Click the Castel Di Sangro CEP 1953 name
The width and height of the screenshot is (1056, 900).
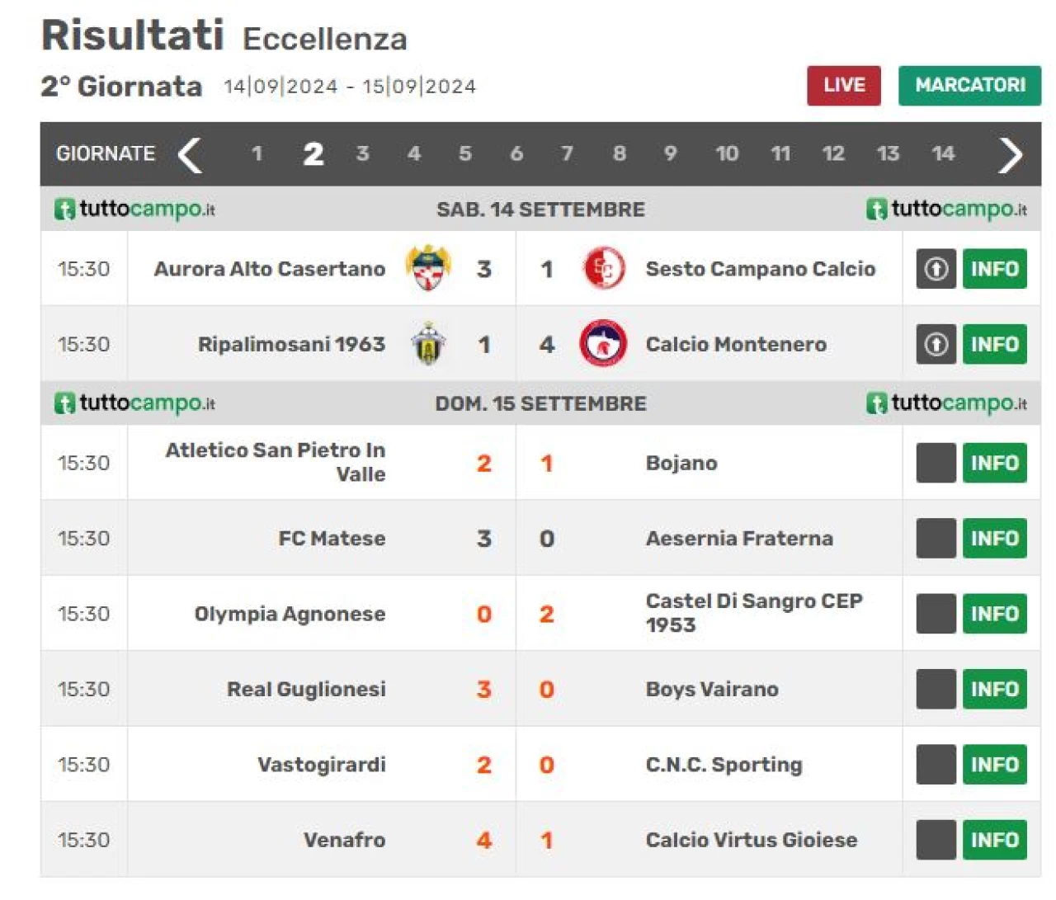point(754,613)
